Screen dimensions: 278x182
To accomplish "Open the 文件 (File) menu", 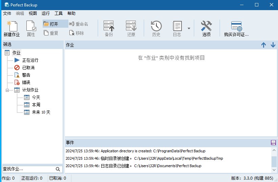I will coord(7,14).
